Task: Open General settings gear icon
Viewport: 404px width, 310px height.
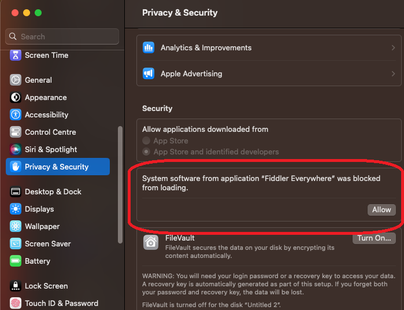Action: point(16,80)
